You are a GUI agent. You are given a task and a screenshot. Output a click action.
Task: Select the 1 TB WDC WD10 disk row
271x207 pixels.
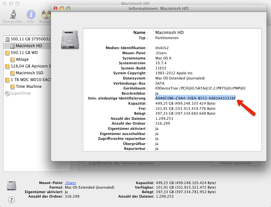coord(27,80)
